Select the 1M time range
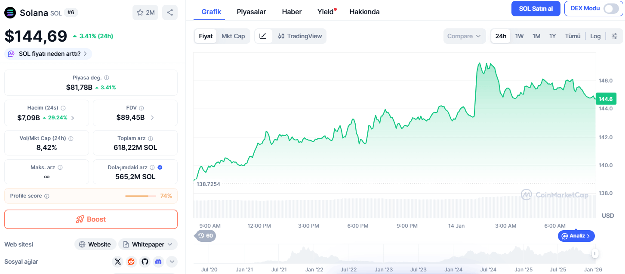 pyautogui.click(x=536, y=36)
